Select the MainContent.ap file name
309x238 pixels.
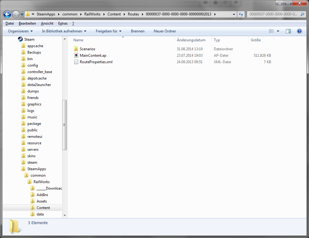[93, 55]
